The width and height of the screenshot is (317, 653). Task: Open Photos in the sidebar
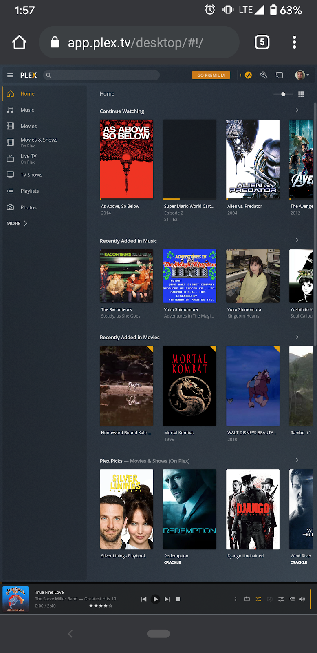pyautogui.click(x=44, y=207)
